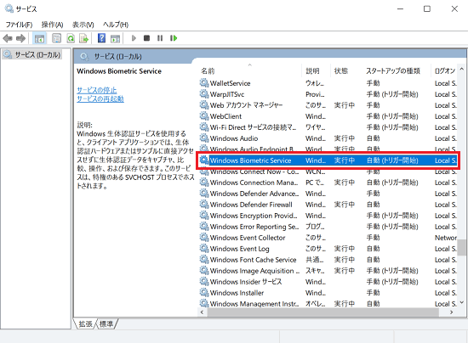
Task: Click gear icon of Windows Audio row
Action: pos(204,138)
